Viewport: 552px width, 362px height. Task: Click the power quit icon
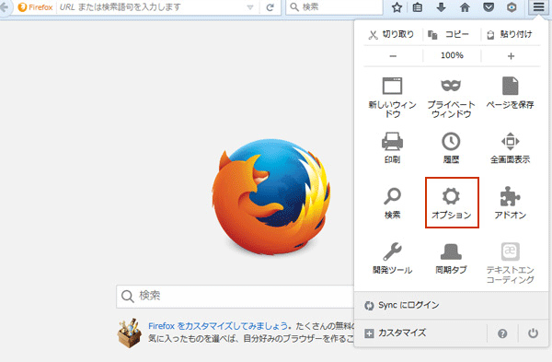533,333
